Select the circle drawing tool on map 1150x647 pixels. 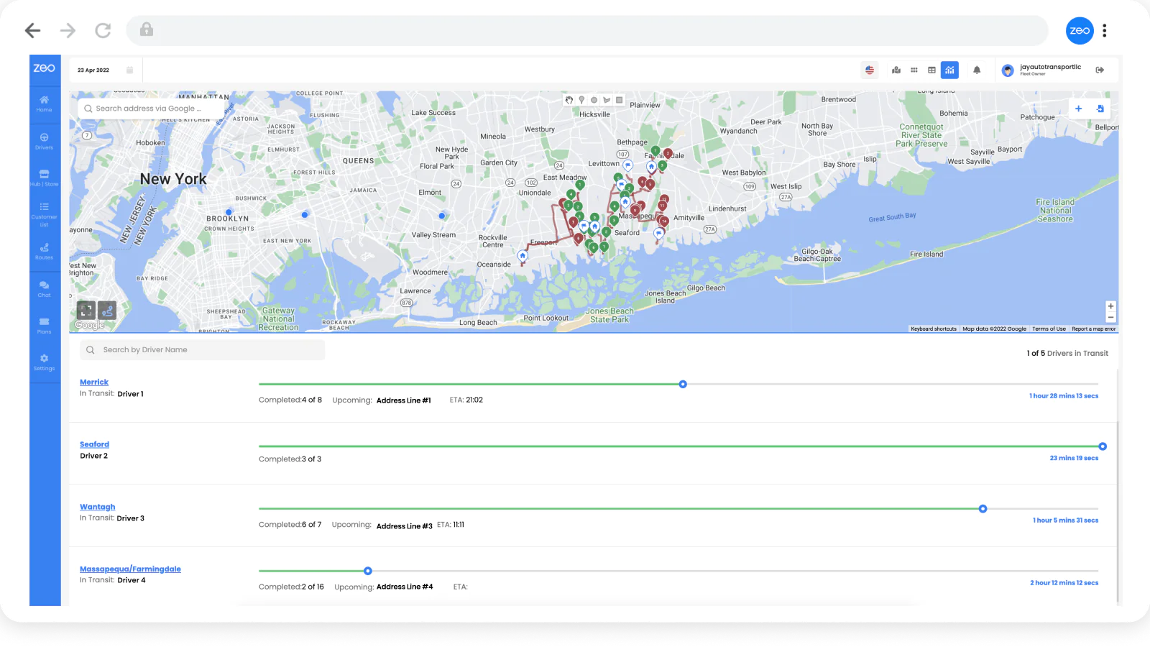594,100
